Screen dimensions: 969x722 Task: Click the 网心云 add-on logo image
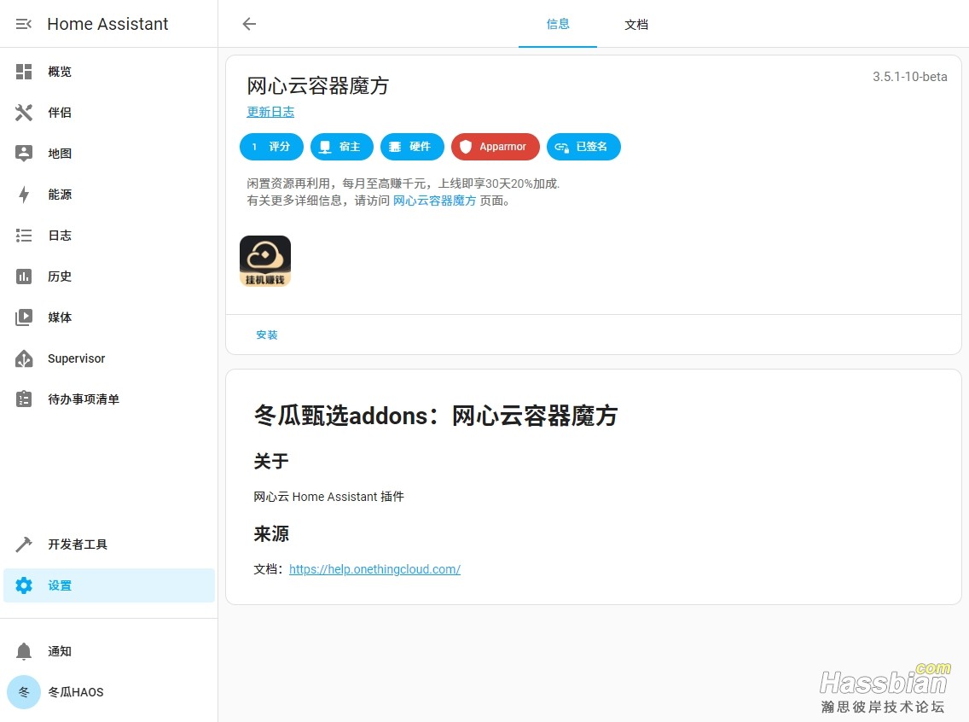(x=265, y=261)
